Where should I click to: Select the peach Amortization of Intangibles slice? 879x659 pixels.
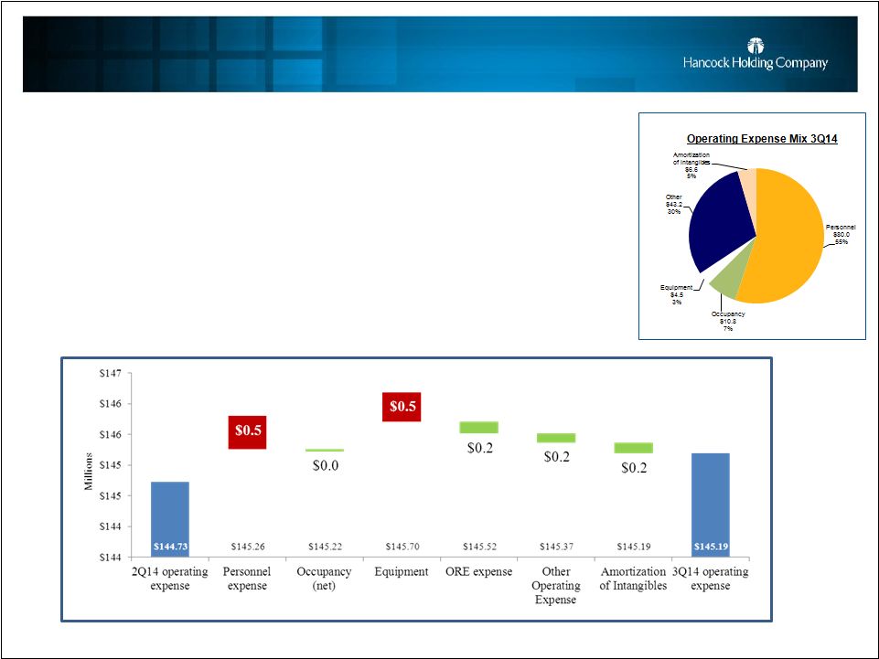pyautogui.click(x=746, y=184)
